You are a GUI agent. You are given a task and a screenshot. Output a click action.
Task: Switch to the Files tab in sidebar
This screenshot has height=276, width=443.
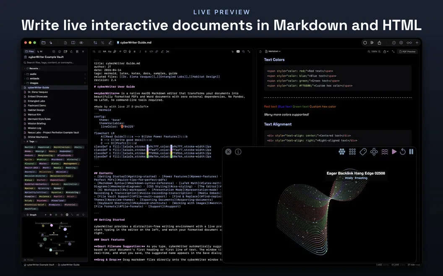coord(29,51)
